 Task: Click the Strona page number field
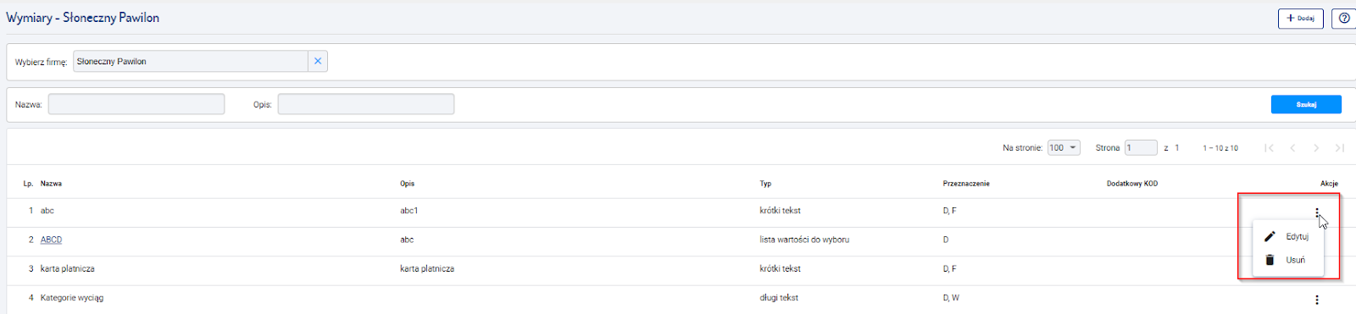pos(1141,147)
